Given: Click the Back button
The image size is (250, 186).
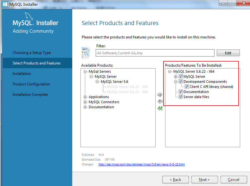Looking at the screenshot, I should 176,180.
